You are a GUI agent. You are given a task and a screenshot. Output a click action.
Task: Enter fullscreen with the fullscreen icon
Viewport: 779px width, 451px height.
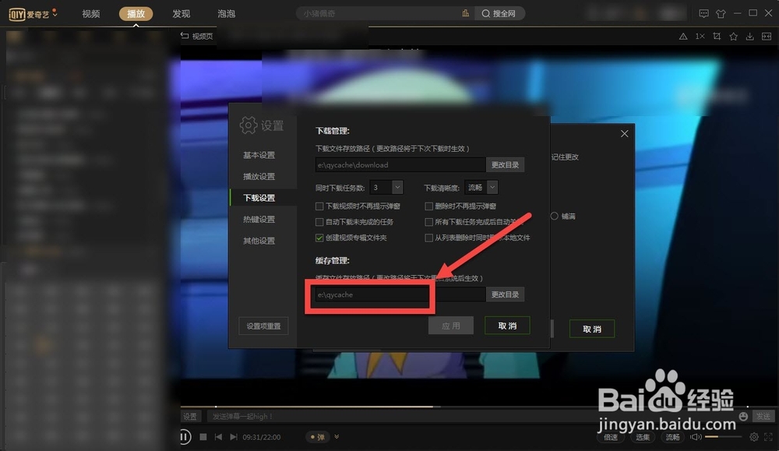[767, 437]
